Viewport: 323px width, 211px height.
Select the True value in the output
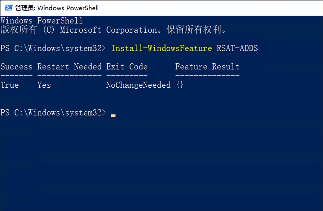click(x=10, y=85)
